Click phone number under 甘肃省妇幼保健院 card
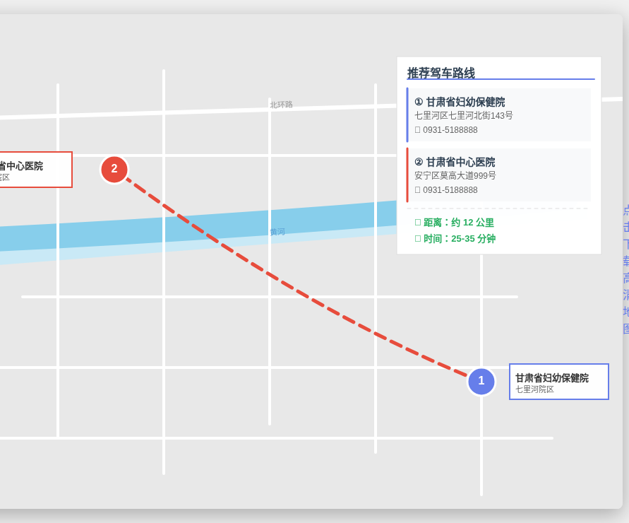The image size is (629, 523). click(450, 130)
